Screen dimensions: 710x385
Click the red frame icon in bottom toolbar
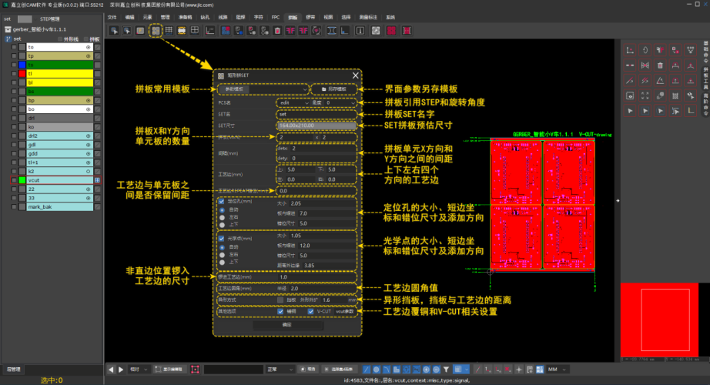(195, 370)
